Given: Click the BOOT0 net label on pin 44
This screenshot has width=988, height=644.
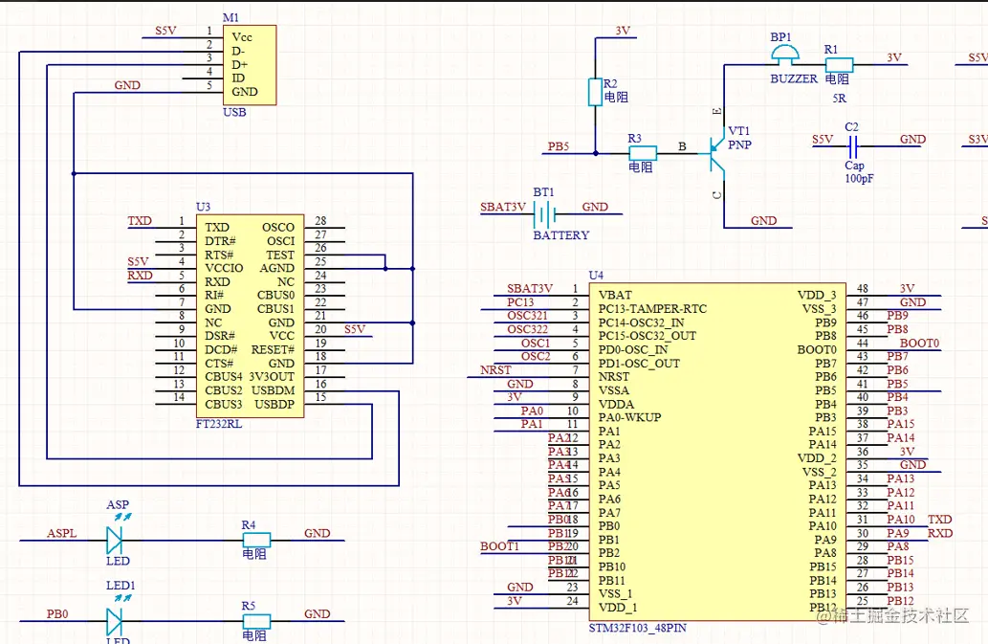Looking at the screenshot, I should coord(919,343).
